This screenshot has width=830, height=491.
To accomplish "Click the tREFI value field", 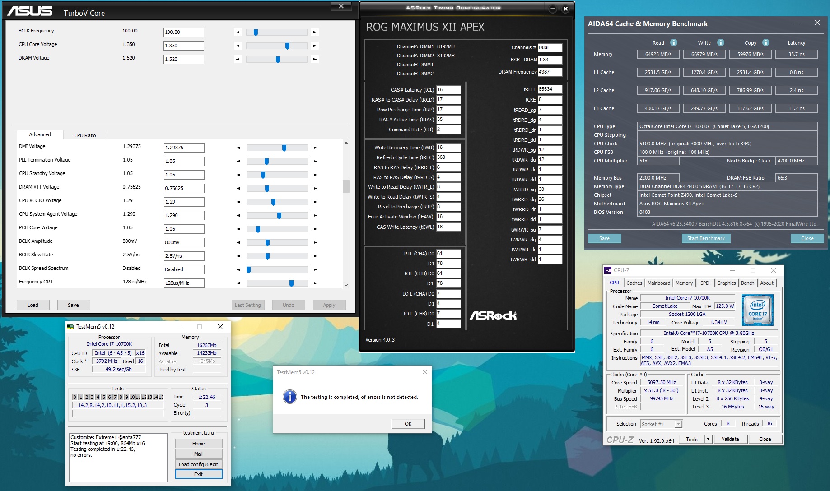I will click(x=550, y=89).
